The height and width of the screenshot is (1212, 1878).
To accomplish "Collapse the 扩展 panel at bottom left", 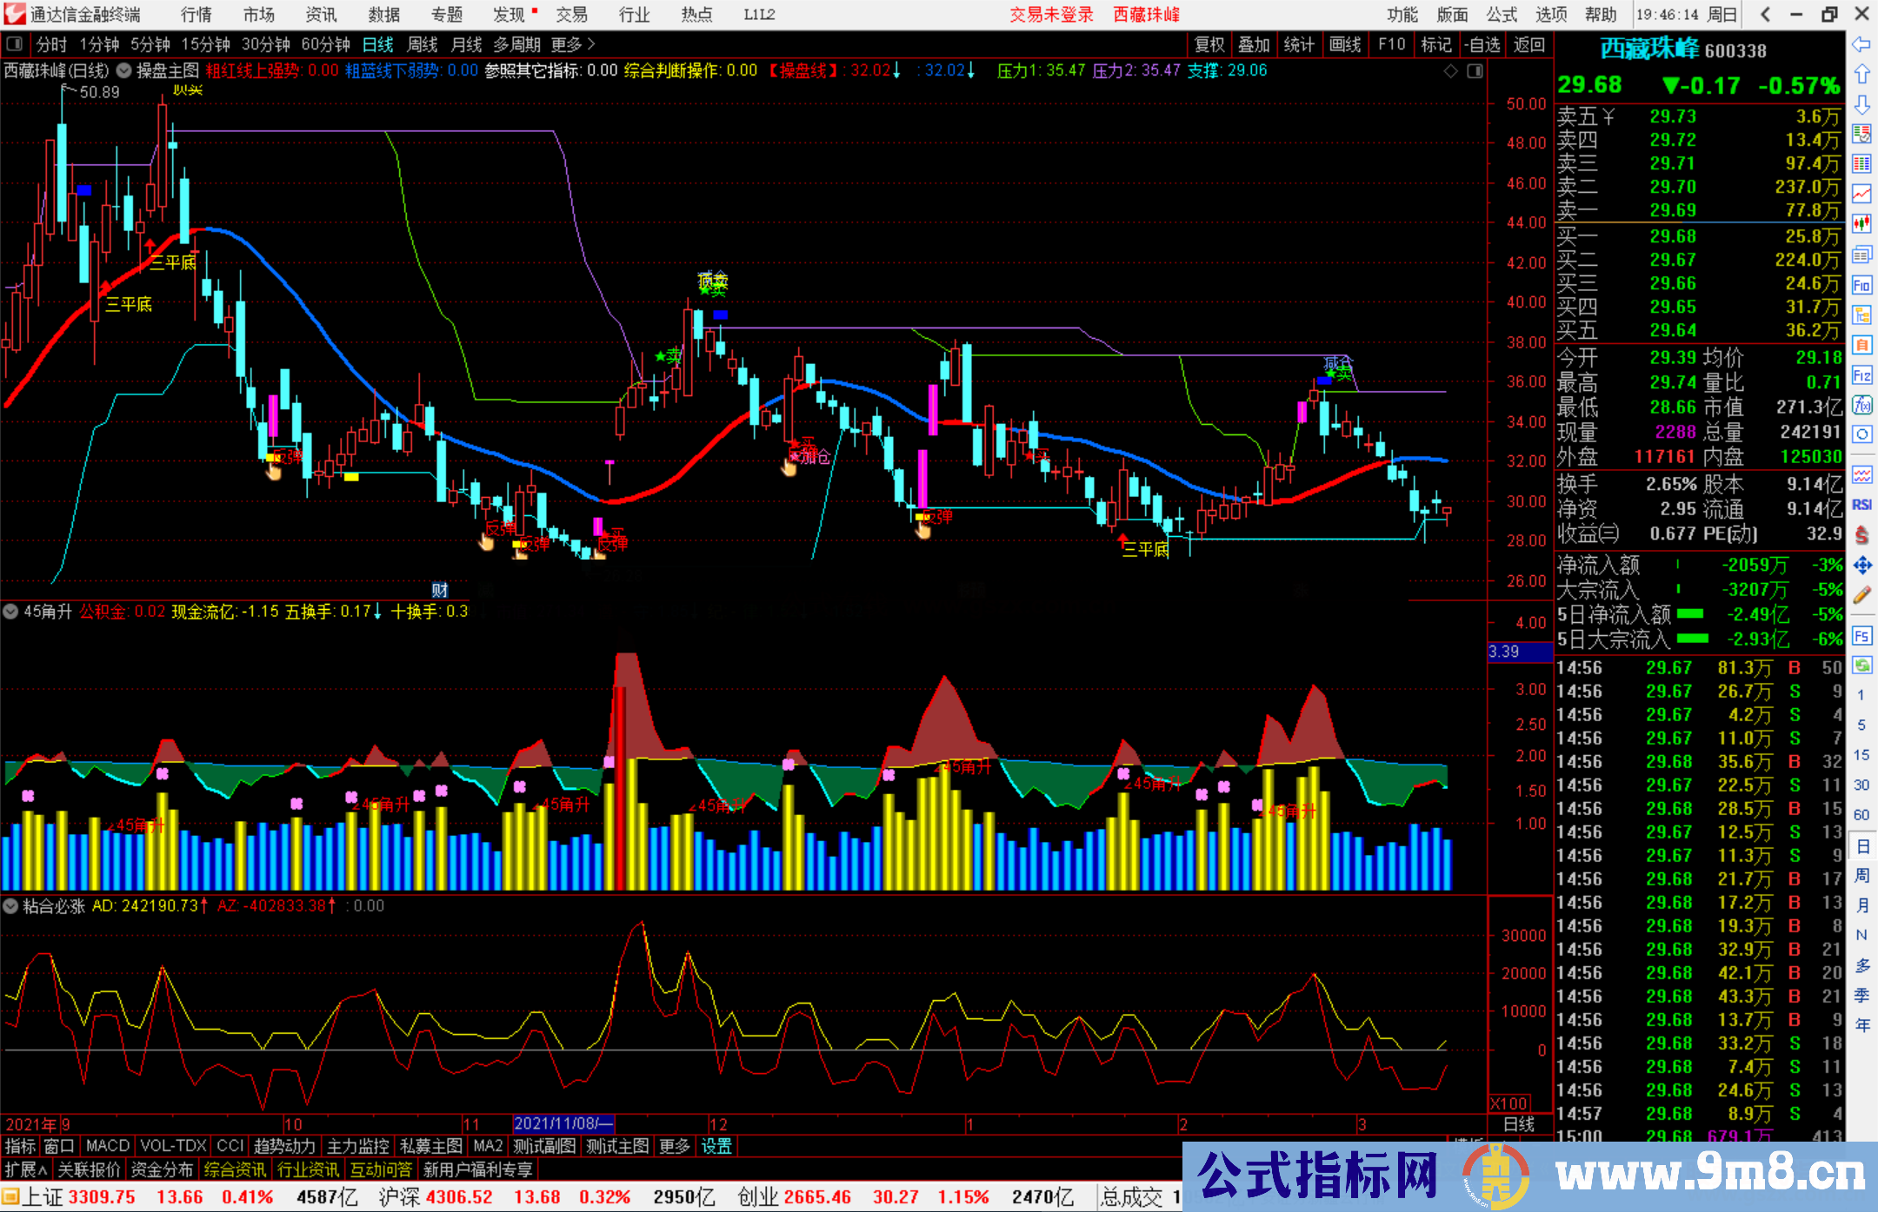I will [25, 1169].
